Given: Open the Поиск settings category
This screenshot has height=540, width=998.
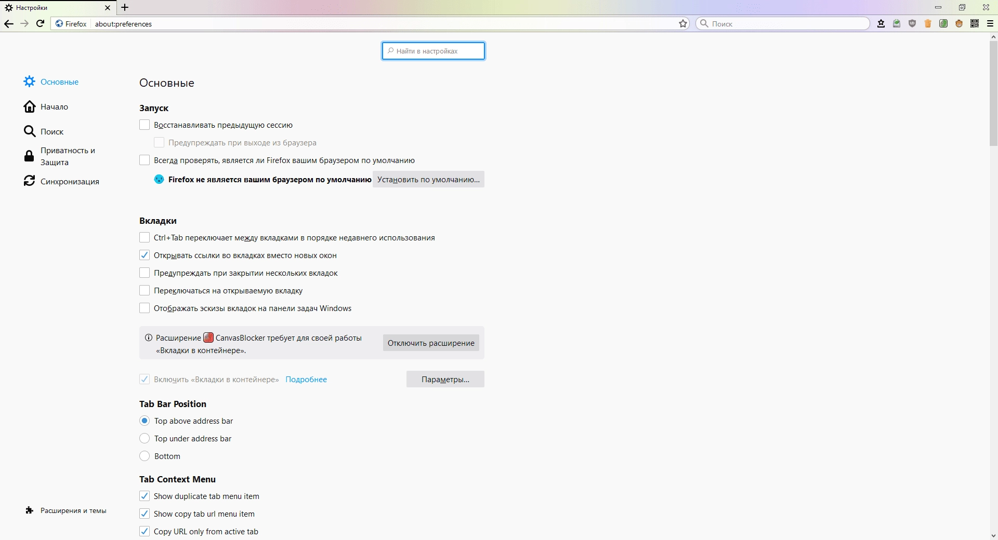Looking at the screenshot, I should coord(44,131).
